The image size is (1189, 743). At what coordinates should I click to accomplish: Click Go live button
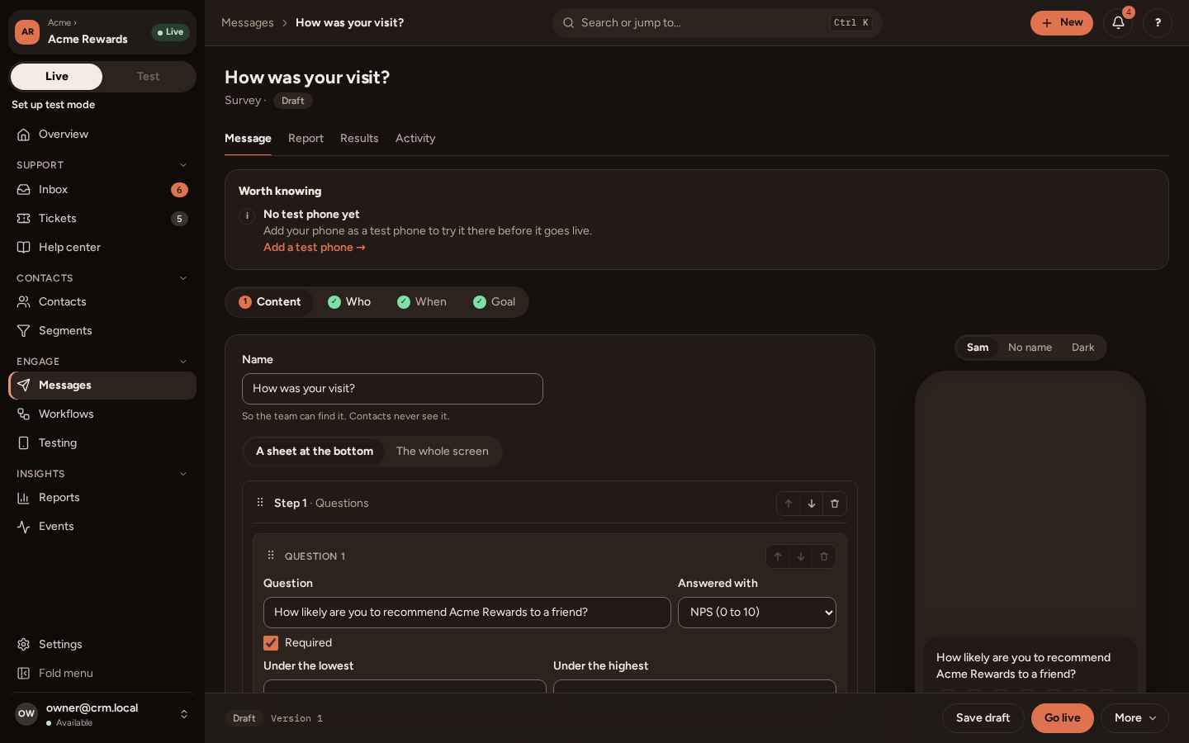[1062, 718]
